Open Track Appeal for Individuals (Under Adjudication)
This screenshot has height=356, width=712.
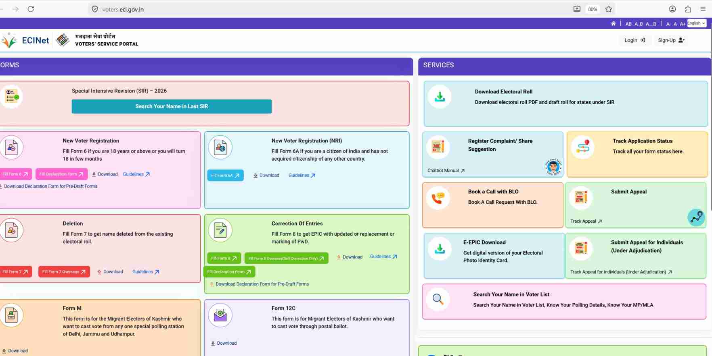[621, 272]
